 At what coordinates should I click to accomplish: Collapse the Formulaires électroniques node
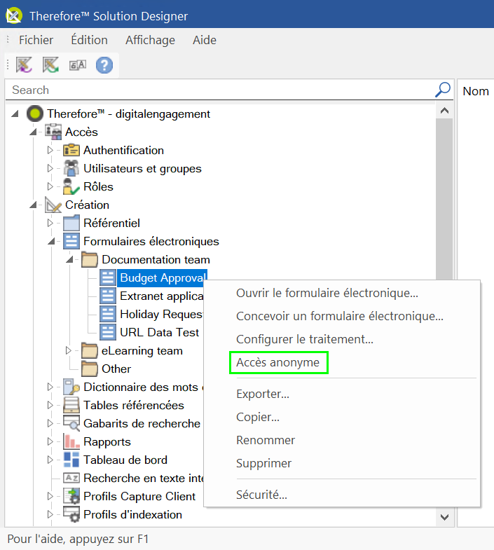pyautogui.click(x=51, y=241)
